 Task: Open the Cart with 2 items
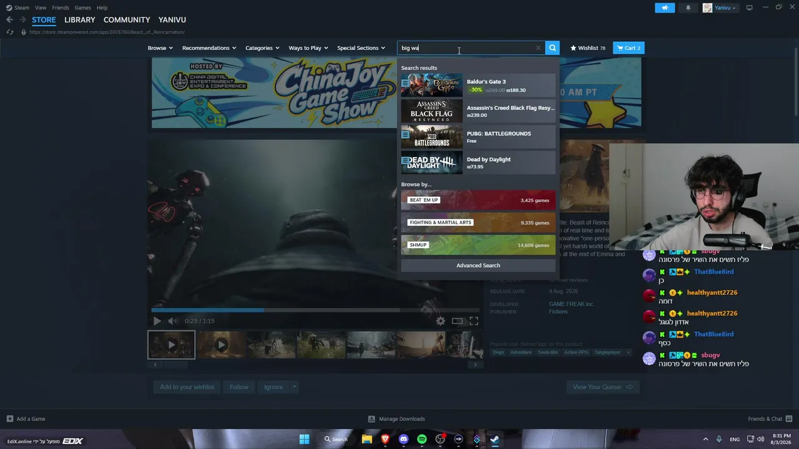pyautogui.click(x=629, y=48)
